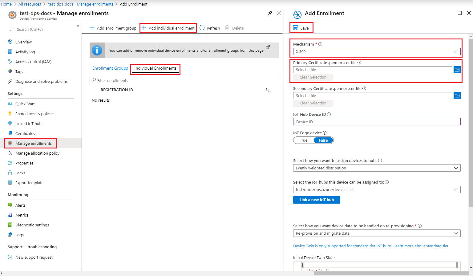Open Tags section
The height and width of the screenshot is (276, 473).
pyautogui.click(x=19, y=71)
